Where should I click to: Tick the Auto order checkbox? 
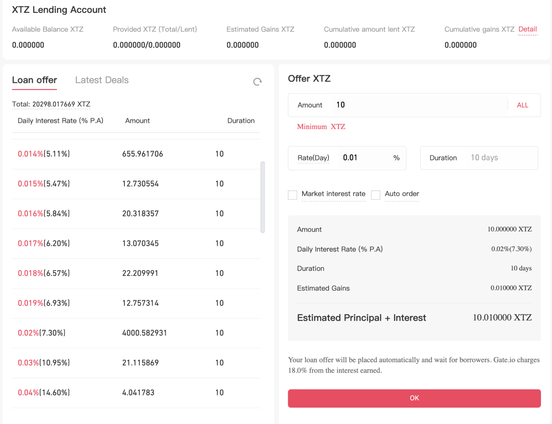coord(376,195)
